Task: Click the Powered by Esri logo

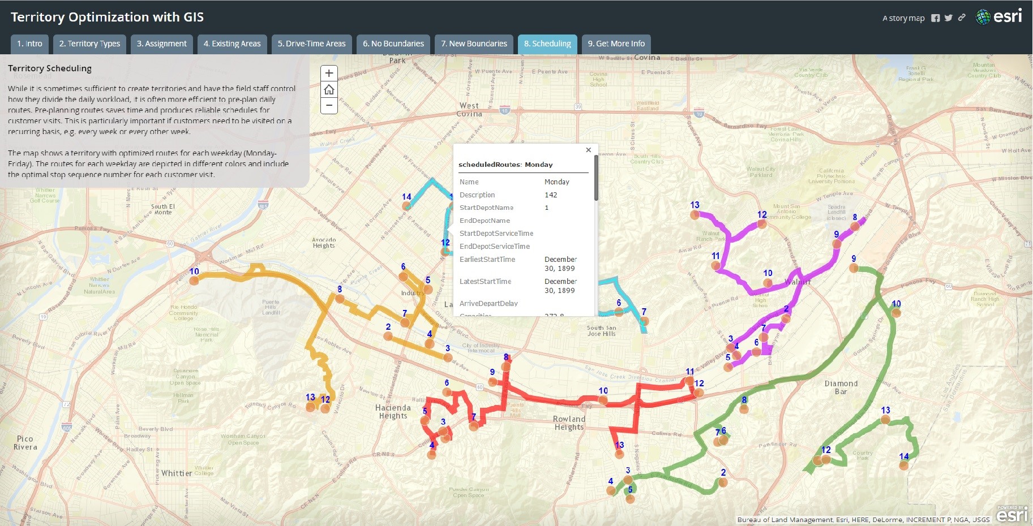Action: [x=1011, y=514]
